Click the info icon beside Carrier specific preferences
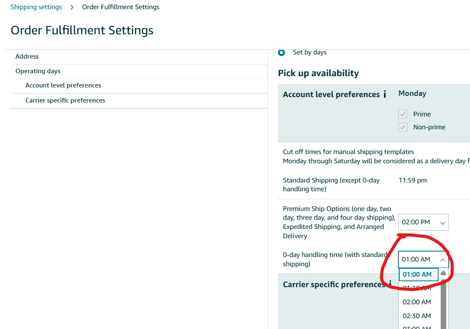470x329 pixels. click(x=390, y=285)
